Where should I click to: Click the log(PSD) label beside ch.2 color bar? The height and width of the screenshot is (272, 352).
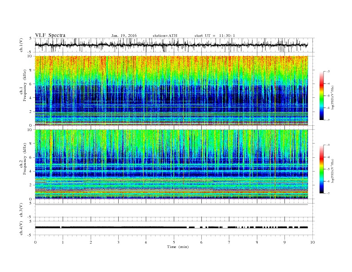pos(332,171)
